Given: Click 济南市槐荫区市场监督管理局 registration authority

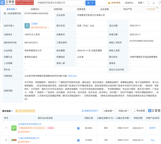Looking at the screenshot, I should 143,57.
